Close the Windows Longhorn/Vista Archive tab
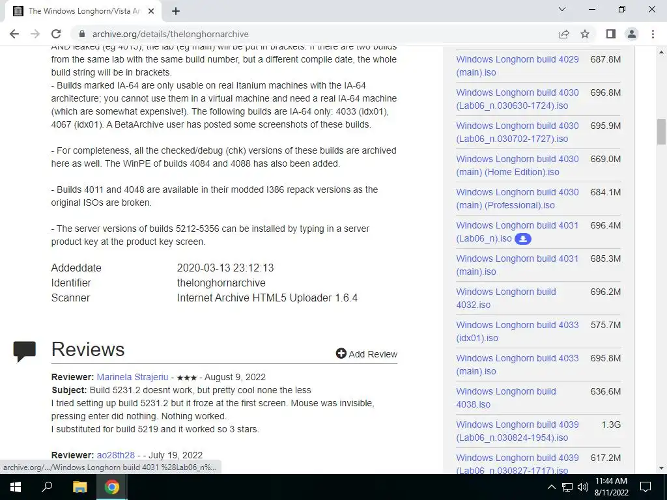 click(151, 11)
